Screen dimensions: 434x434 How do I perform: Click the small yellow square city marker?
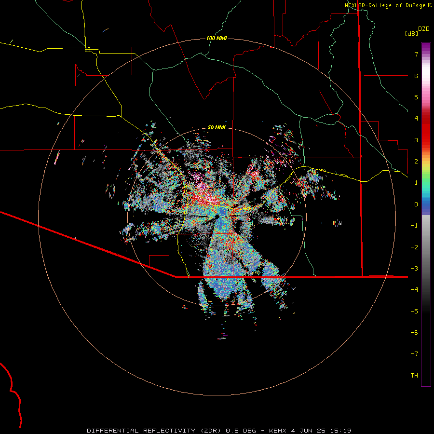87,50
